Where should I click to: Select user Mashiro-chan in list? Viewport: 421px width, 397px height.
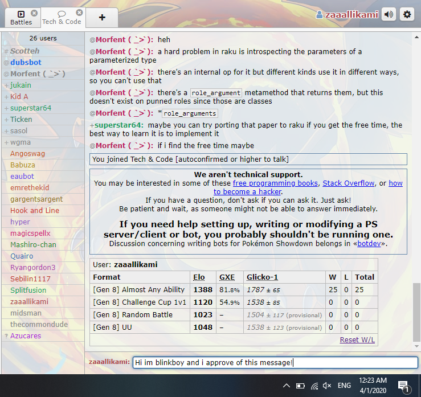click(43, 245)
